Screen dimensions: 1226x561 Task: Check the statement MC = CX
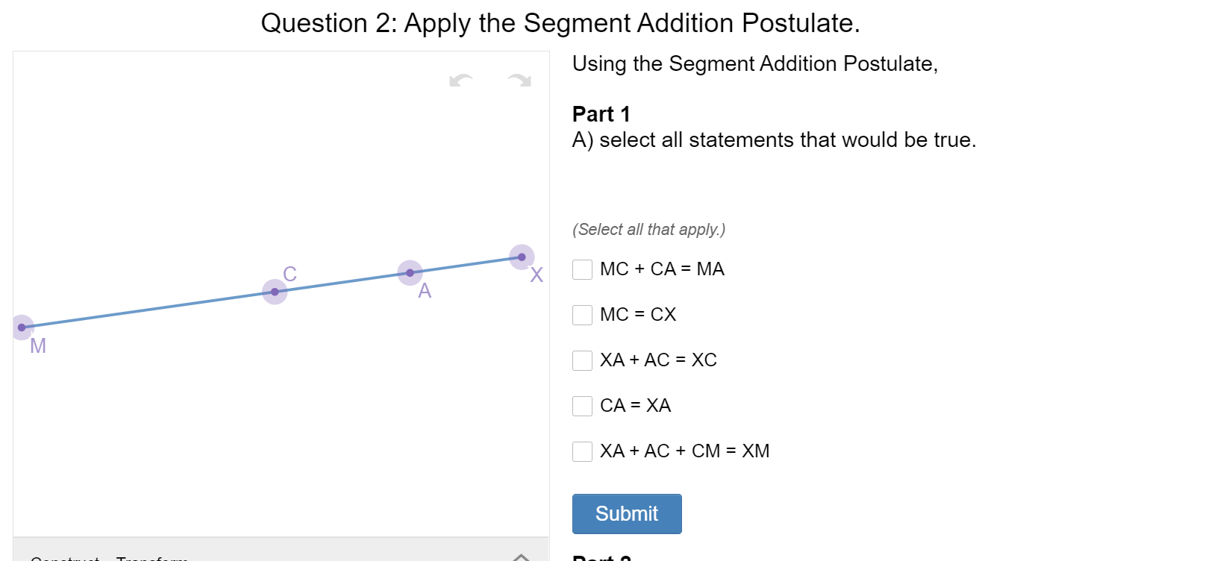point(582,315)
